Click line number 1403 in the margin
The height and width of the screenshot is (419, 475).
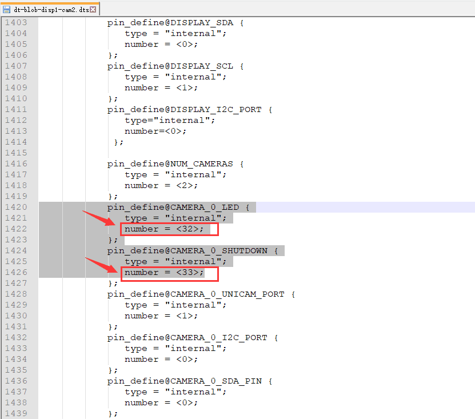(16, 22)
